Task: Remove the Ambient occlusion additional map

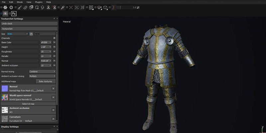Action: pos(53,110)
